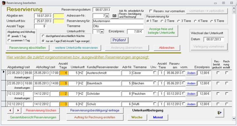
Task: Click Wechsel der Unterkunft Datum field
Action: coord(214,39)
